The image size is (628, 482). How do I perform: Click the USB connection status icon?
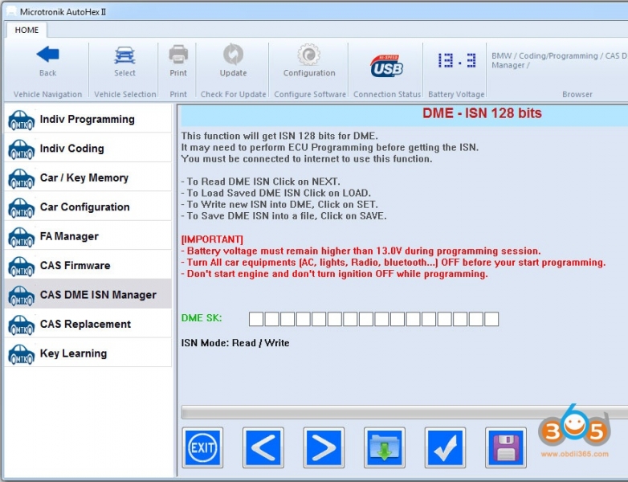(x=386, y=66)
